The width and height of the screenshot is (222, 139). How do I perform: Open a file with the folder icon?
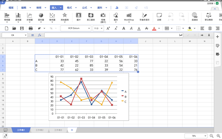coord(14,28)
